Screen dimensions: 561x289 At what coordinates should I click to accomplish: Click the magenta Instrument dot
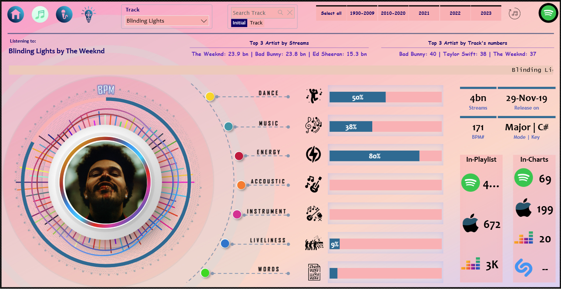pos(237,214)
